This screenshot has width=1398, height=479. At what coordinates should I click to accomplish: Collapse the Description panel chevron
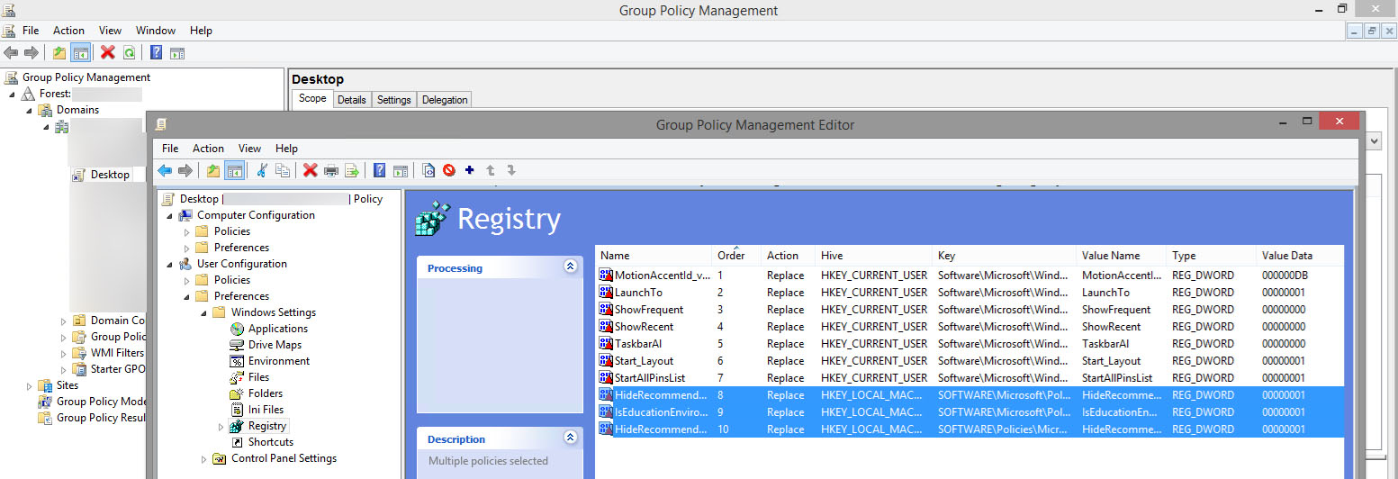pyautogui.click(x=569, y=438)
